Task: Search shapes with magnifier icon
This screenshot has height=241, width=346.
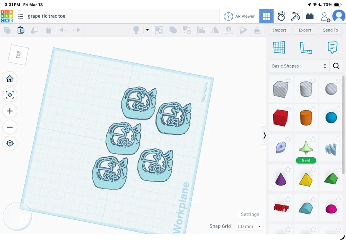Action: pyautogui.click(x=336, y=66)
